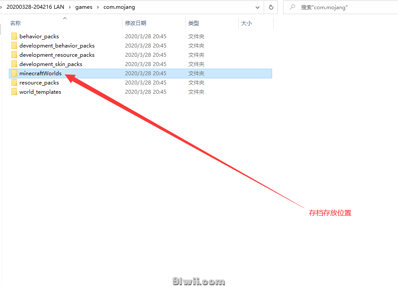Click the 文件夹 type of development_skin_packs
Viewport: 398px width, 287px height.
(196, 64)
